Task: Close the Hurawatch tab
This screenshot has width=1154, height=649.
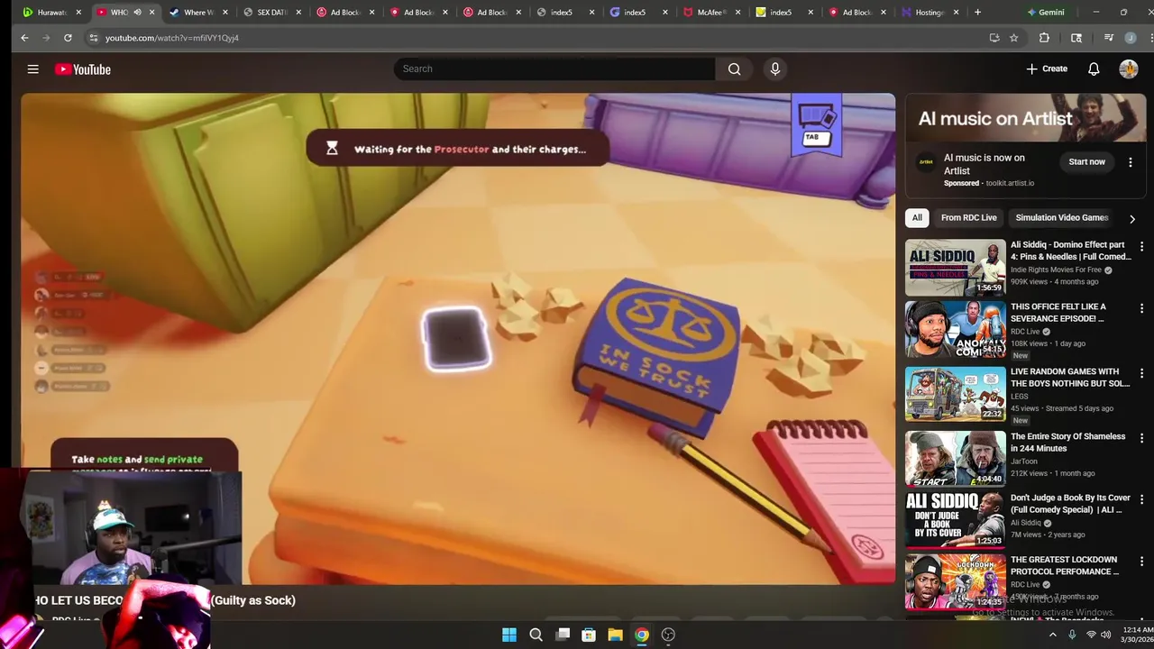Action: (78, 13)
